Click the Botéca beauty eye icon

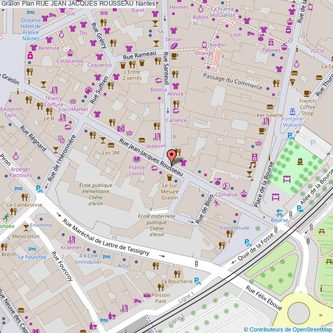[x=158, y=81]
